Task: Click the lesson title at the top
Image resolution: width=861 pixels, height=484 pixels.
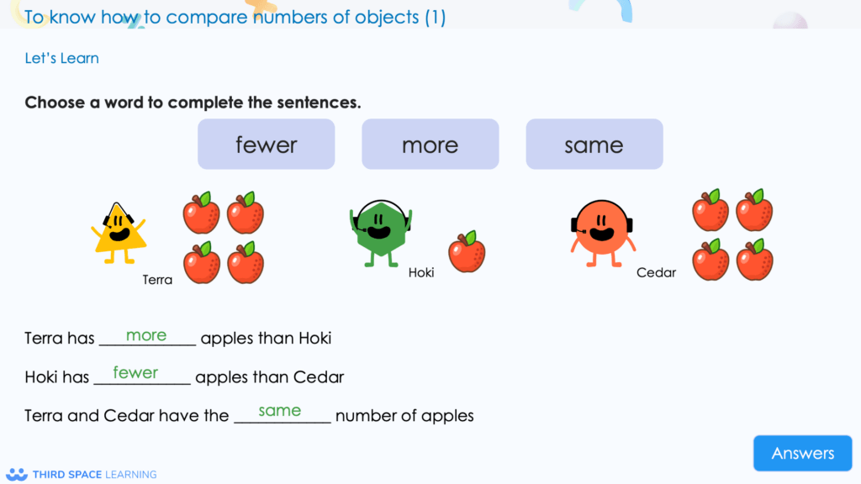Action: [235, 17]
